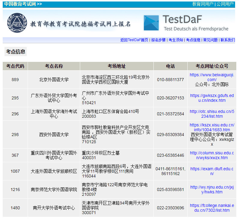Click phone number 023-65385446

coord(171,155)
